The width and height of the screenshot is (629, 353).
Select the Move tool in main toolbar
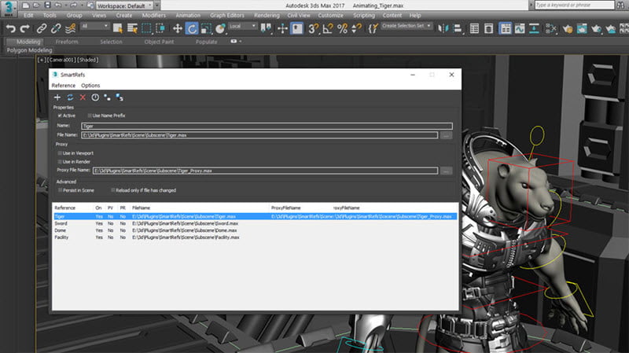(178, 28)
